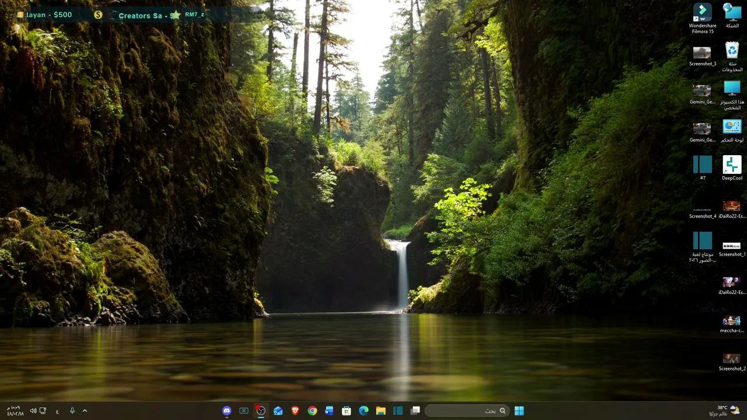Open the clock and date flyout
This screenshot has height=420, width=747.
[x=15, y=411]
